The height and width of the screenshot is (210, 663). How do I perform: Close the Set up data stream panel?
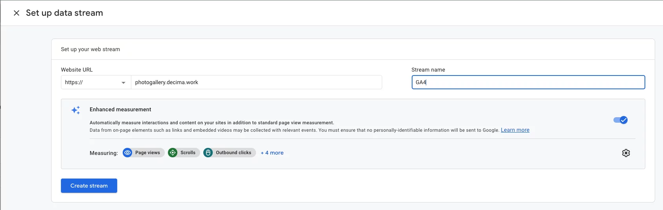tap(17, 13)
